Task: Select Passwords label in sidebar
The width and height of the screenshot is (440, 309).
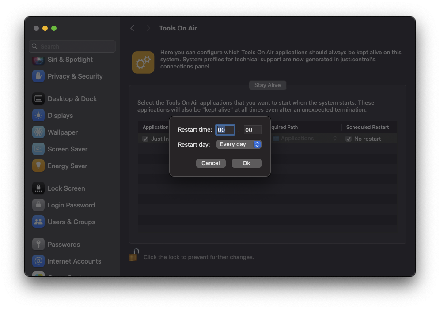Action: (64, 245)
